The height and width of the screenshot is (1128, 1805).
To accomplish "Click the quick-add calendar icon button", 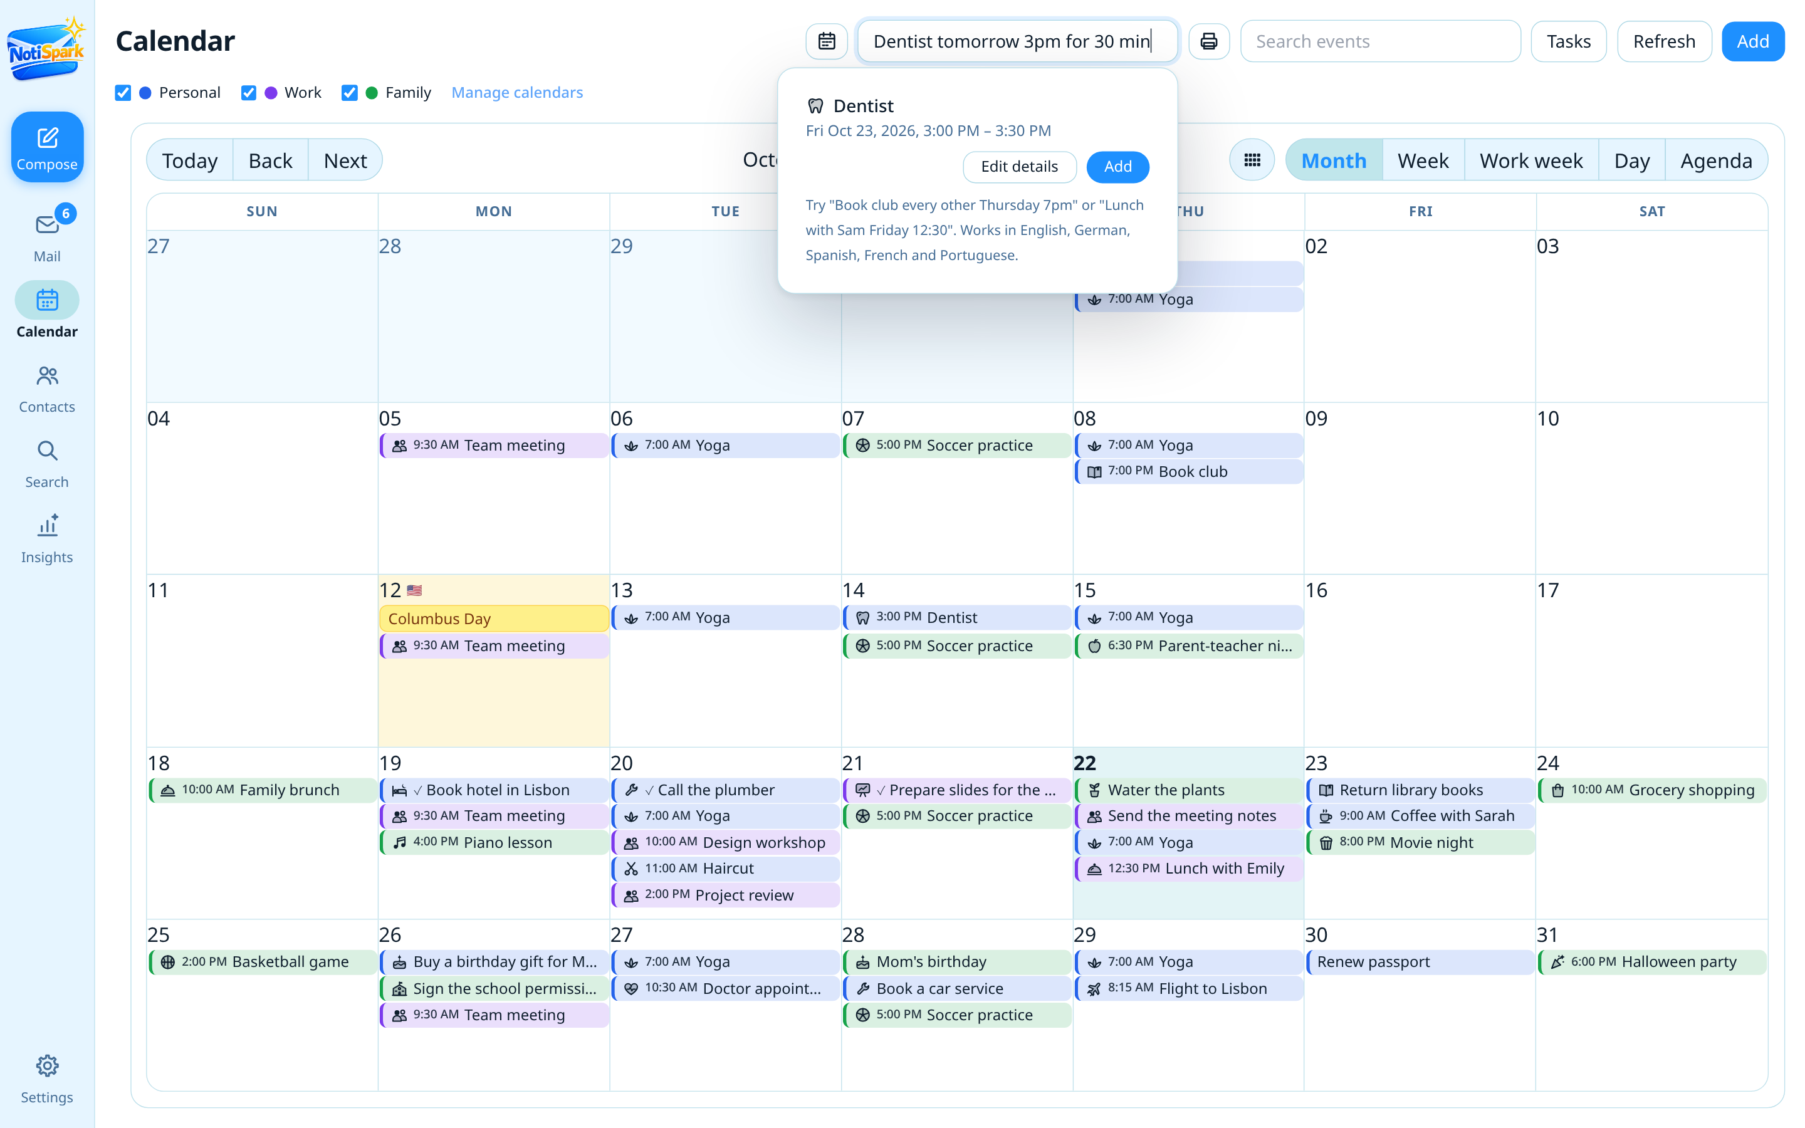I will [827, 41].
